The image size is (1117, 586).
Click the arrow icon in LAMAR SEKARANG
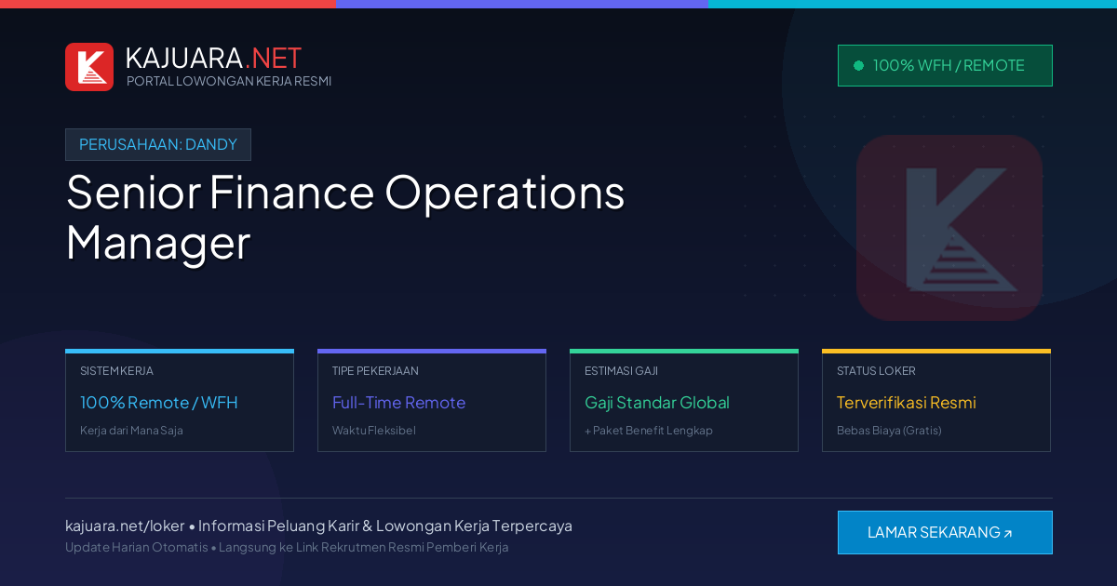(1007, 534)
